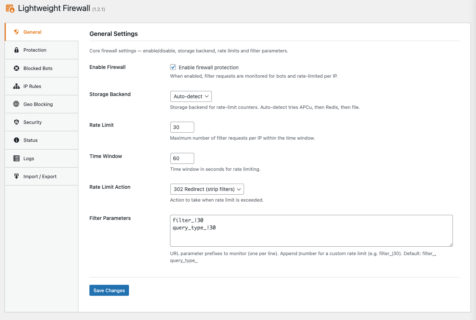Click the blocked circle icon for Blocked Bots
The width and height of the screenshot is (476, 320).
pyautogui.click(x=16, y=68)
